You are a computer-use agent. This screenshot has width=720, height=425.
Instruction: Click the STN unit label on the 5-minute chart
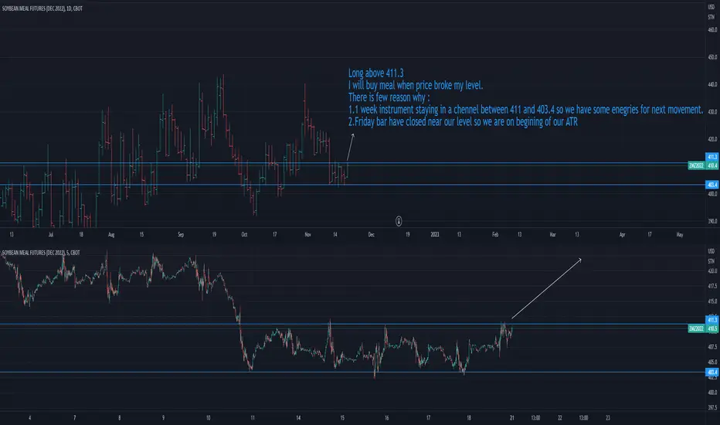pyautogui.click(x=712, y=261)
